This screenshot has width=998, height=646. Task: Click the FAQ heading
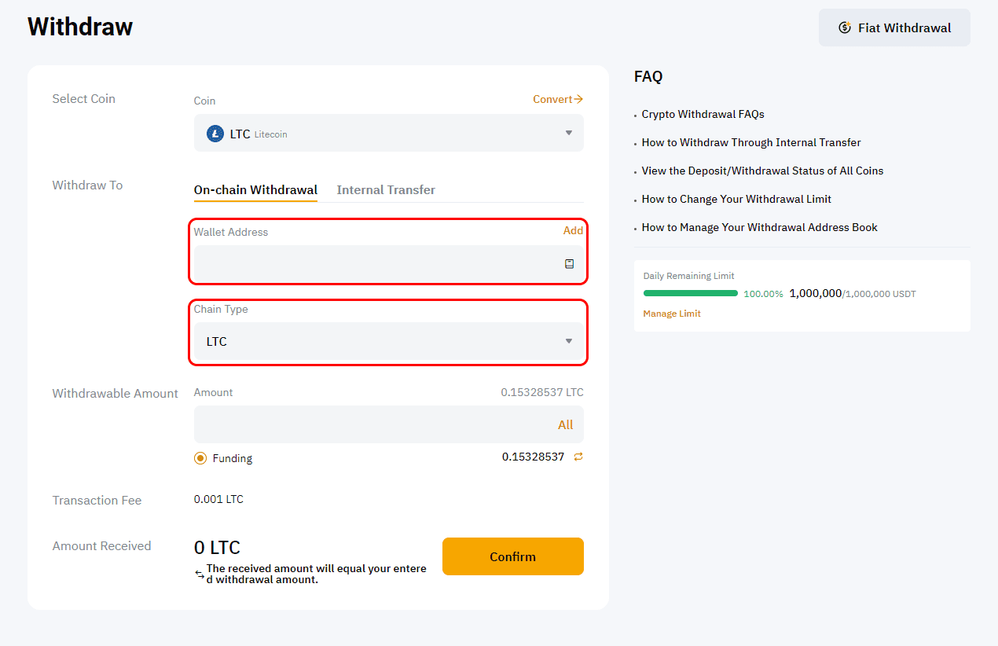coord(648,76)
